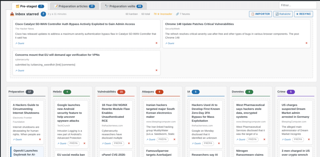Mark Iranian hackers card as PRÉPA
The image size is (320, 157).
point(163,139)
